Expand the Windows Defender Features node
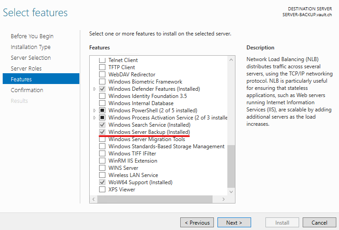Viewport: 339px width, 230px height. tap(95, 89)
